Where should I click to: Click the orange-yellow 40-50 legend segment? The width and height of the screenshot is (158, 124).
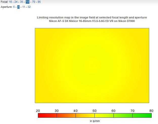[x=85, y=115]
